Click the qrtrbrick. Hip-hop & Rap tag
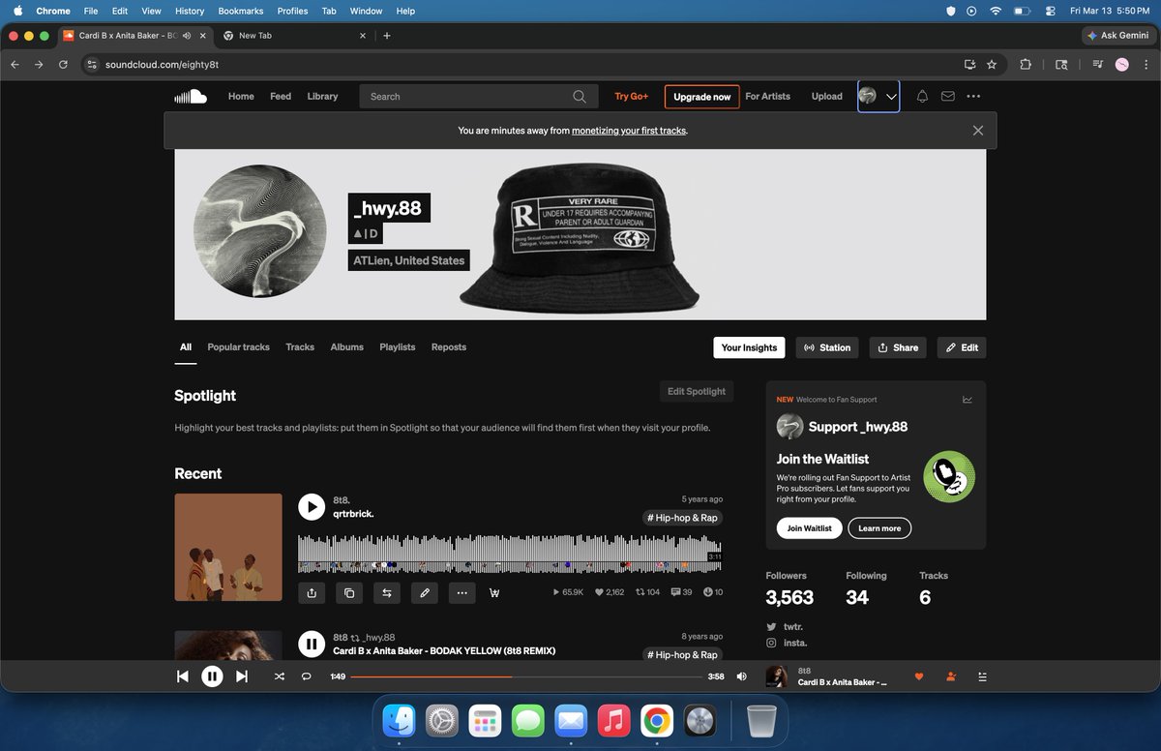Viewport: 1161px width, 751px height. (683, 518)
